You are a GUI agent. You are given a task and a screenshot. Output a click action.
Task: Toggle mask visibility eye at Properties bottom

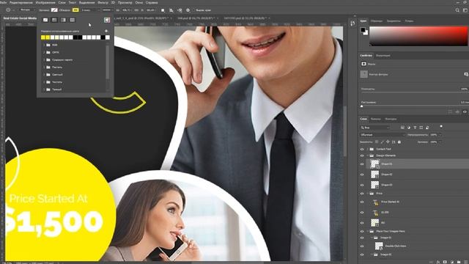click(465, 111)
